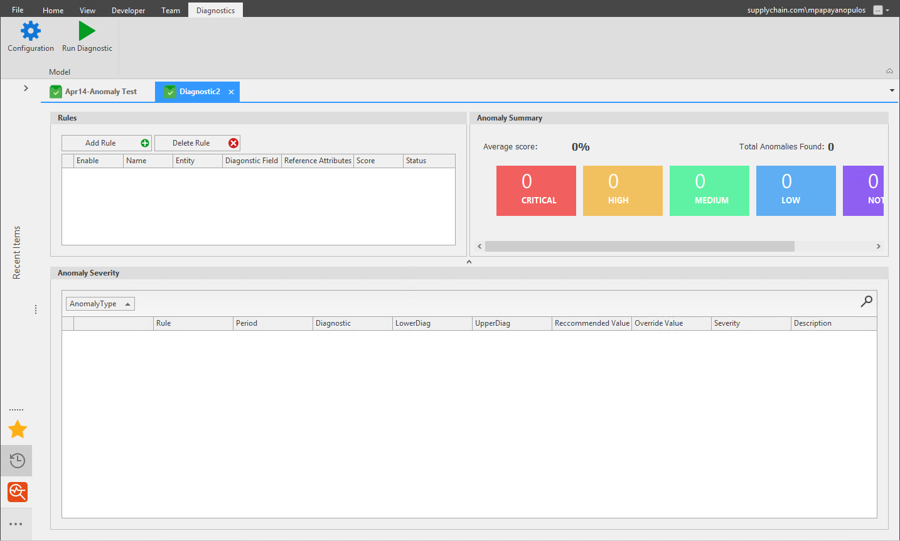Screen dimensions: 900x541
Task: Click the scroll right arrow in Anomaly Summary
Action: [878, 246]
